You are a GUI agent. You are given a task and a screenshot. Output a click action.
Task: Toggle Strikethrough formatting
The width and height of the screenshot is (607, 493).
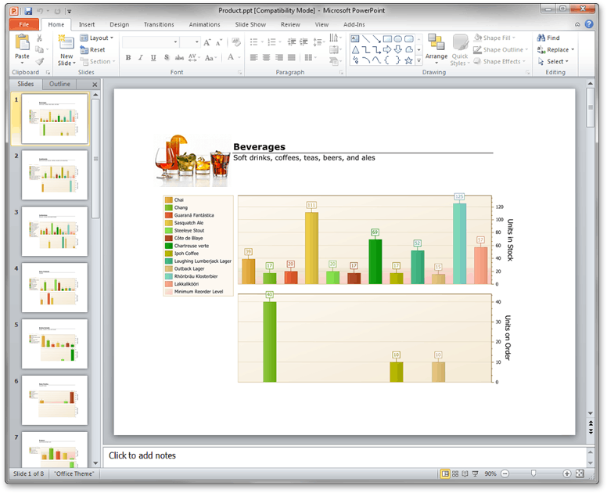click(x=179, y=58)
